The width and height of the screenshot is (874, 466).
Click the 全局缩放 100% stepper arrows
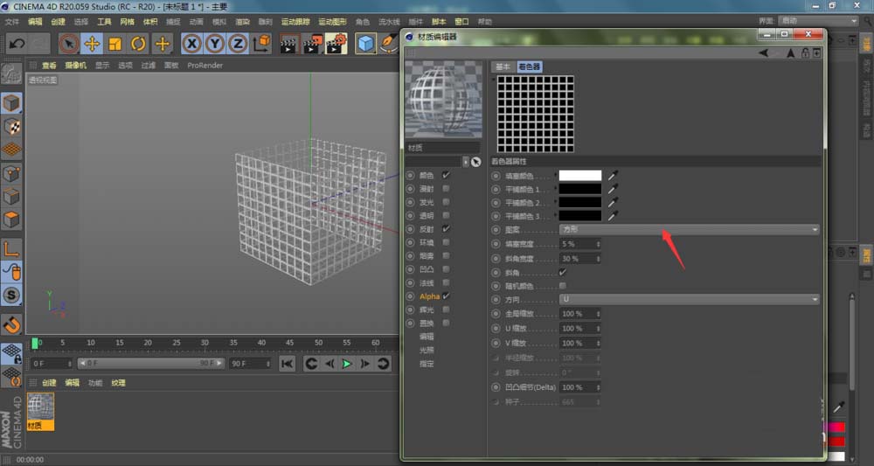598,314
